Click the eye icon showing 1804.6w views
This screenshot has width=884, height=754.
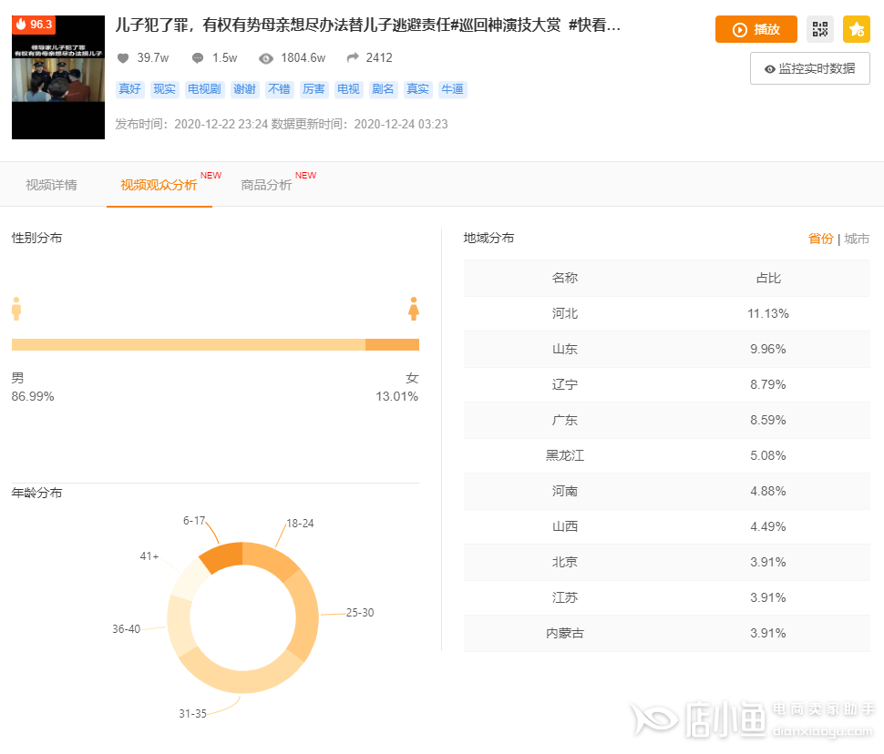pyautogui.click(x=265, y=56)
